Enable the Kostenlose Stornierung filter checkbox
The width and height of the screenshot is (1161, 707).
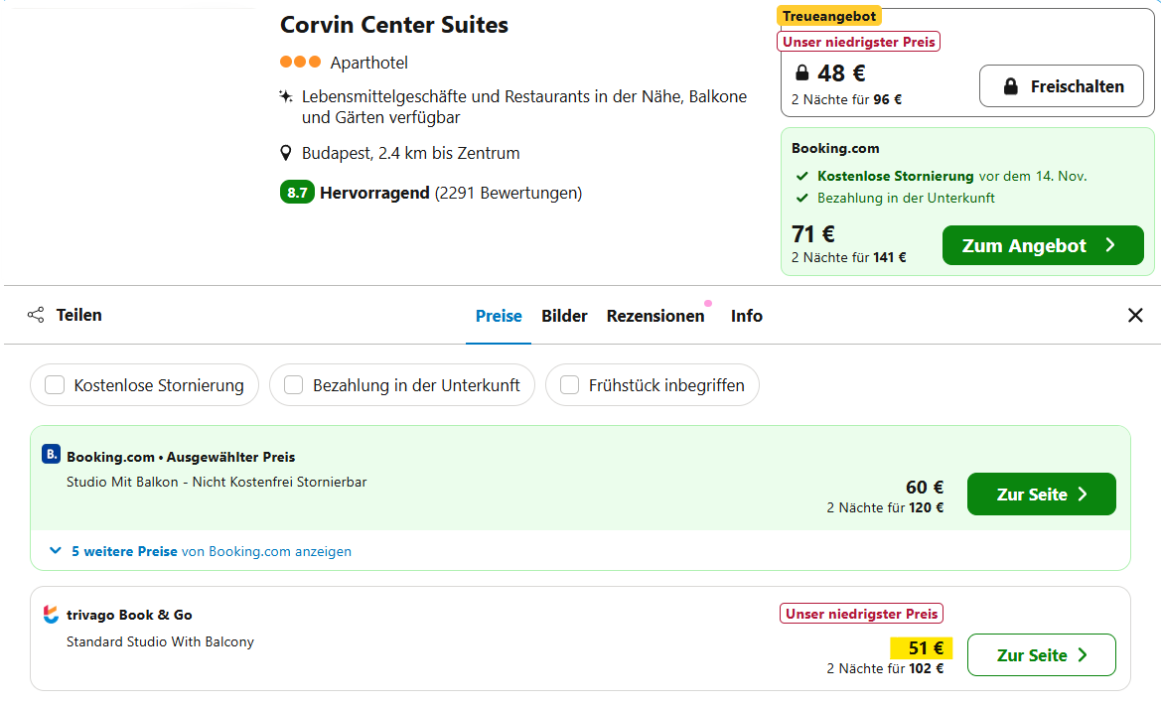[56, 385]
